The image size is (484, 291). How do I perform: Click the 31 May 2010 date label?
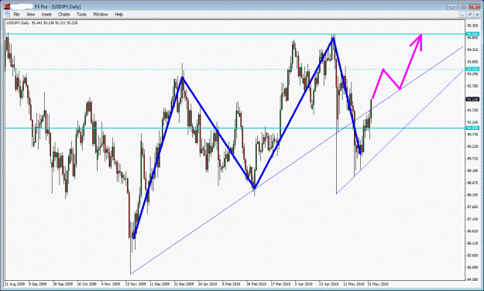pyautogui.click(x=378, y=284)
